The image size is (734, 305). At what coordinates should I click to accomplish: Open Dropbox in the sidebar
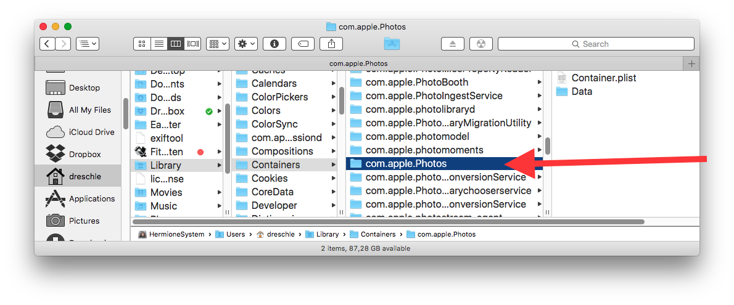(78, 154)
